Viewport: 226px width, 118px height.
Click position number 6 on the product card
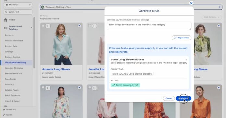point(94,88)
